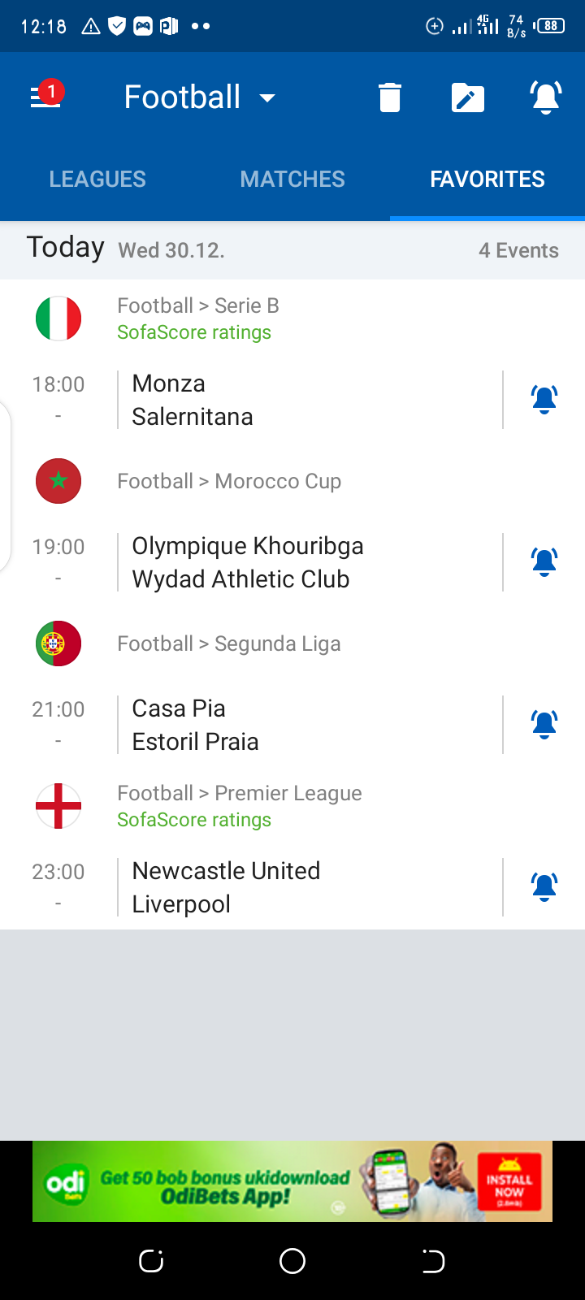
Task: Switch to the MATCHES tab
Action: coord(292,179)
